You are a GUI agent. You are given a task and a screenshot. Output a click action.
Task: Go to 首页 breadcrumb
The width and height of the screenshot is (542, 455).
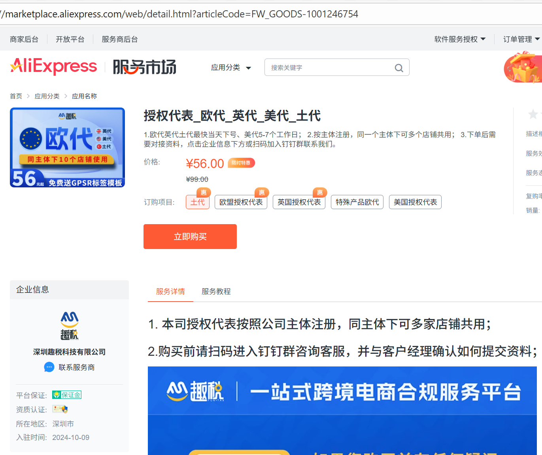[16, 96]
